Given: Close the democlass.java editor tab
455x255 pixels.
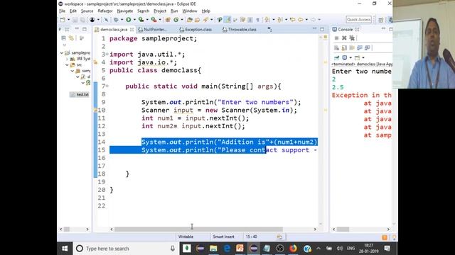Looking at the screenshot, I should [x=132, y=30].
